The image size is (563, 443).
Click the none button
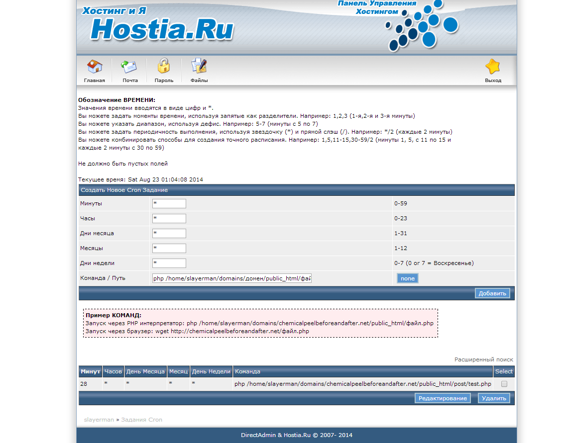[408, 278]
